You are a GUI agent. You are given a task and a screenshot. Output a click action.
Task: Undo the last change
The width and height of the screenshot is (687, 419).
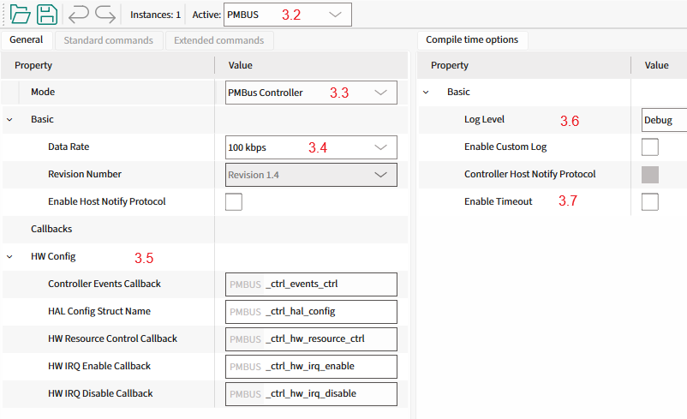pyautogui.click(x=79, y=15)
